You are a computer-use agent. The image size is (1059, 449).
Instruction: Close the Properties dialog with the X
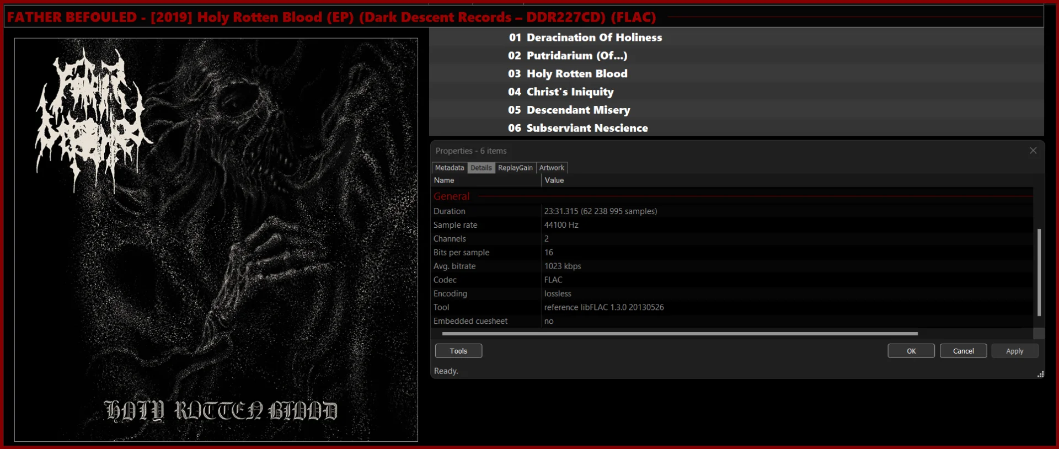point(1033,151)
